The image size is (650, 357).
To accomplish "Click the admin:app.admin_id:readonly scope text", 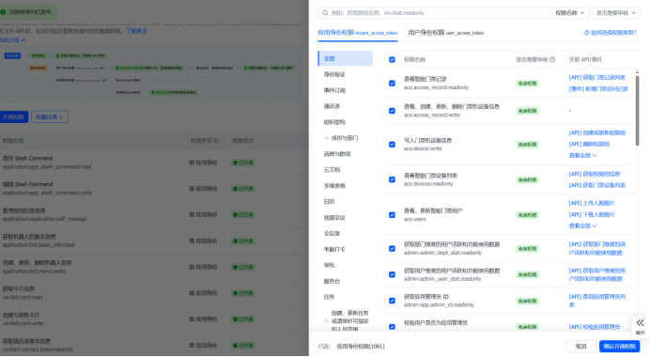I will tap(439, 304).
